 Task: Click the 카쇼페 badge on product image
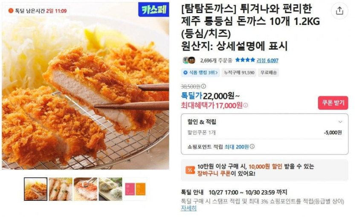click(x=154, y=9)
